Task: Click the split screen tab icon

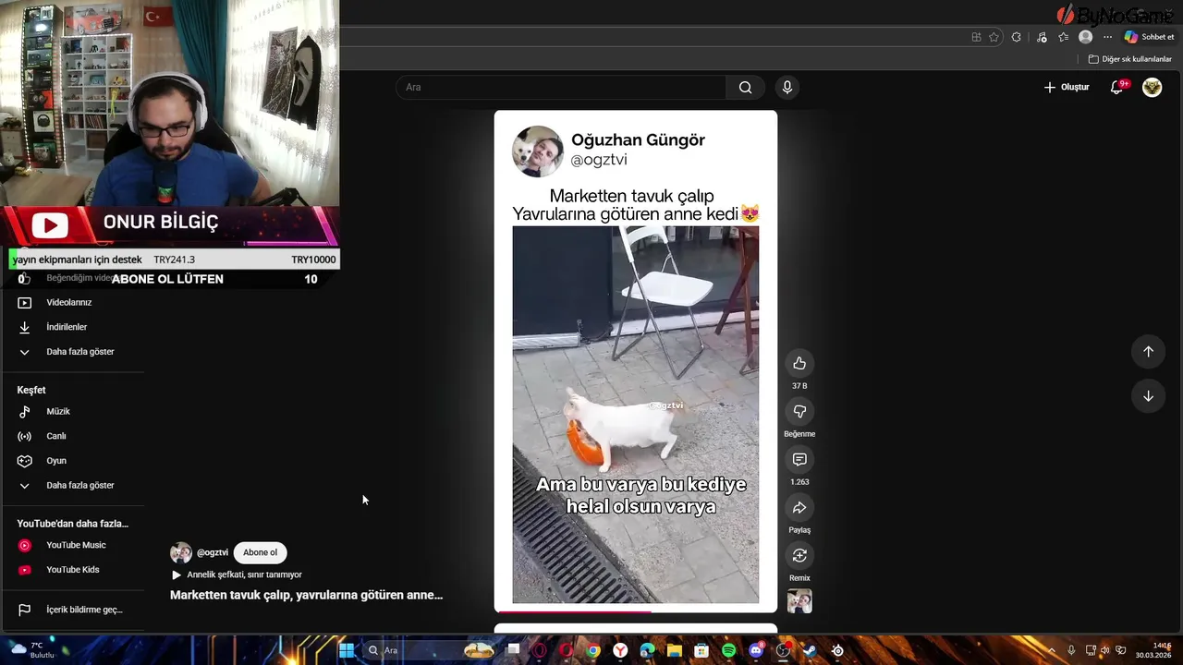Action: (976, 37)
